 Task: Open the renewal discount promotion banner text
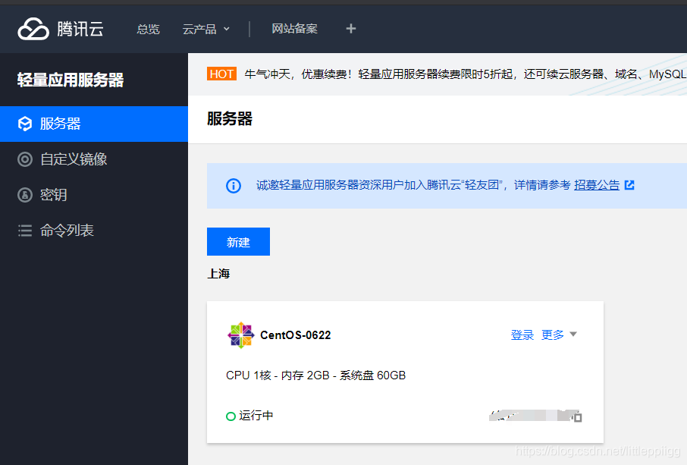[x=466, y=74]
